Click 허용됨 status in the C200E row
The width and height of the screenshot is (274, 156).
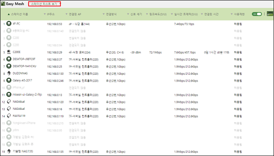tap(238, 52)
